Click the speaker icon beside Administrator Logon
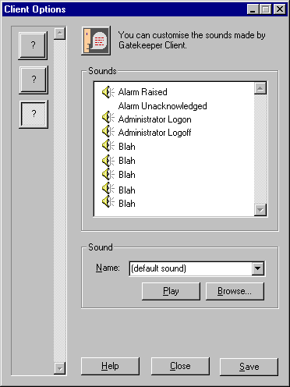The image size is (290, 387). tap(108, 118)
